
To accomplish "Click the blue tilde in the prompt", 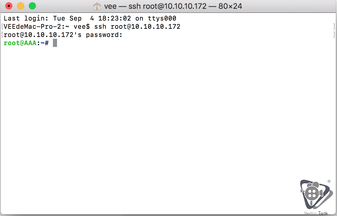I will [x=43, y=43].
